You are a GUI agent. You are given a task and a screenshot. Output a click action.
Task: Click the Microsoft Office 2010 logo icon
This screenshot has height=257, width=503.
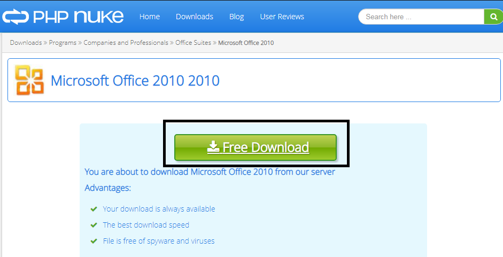pos(29,80)
